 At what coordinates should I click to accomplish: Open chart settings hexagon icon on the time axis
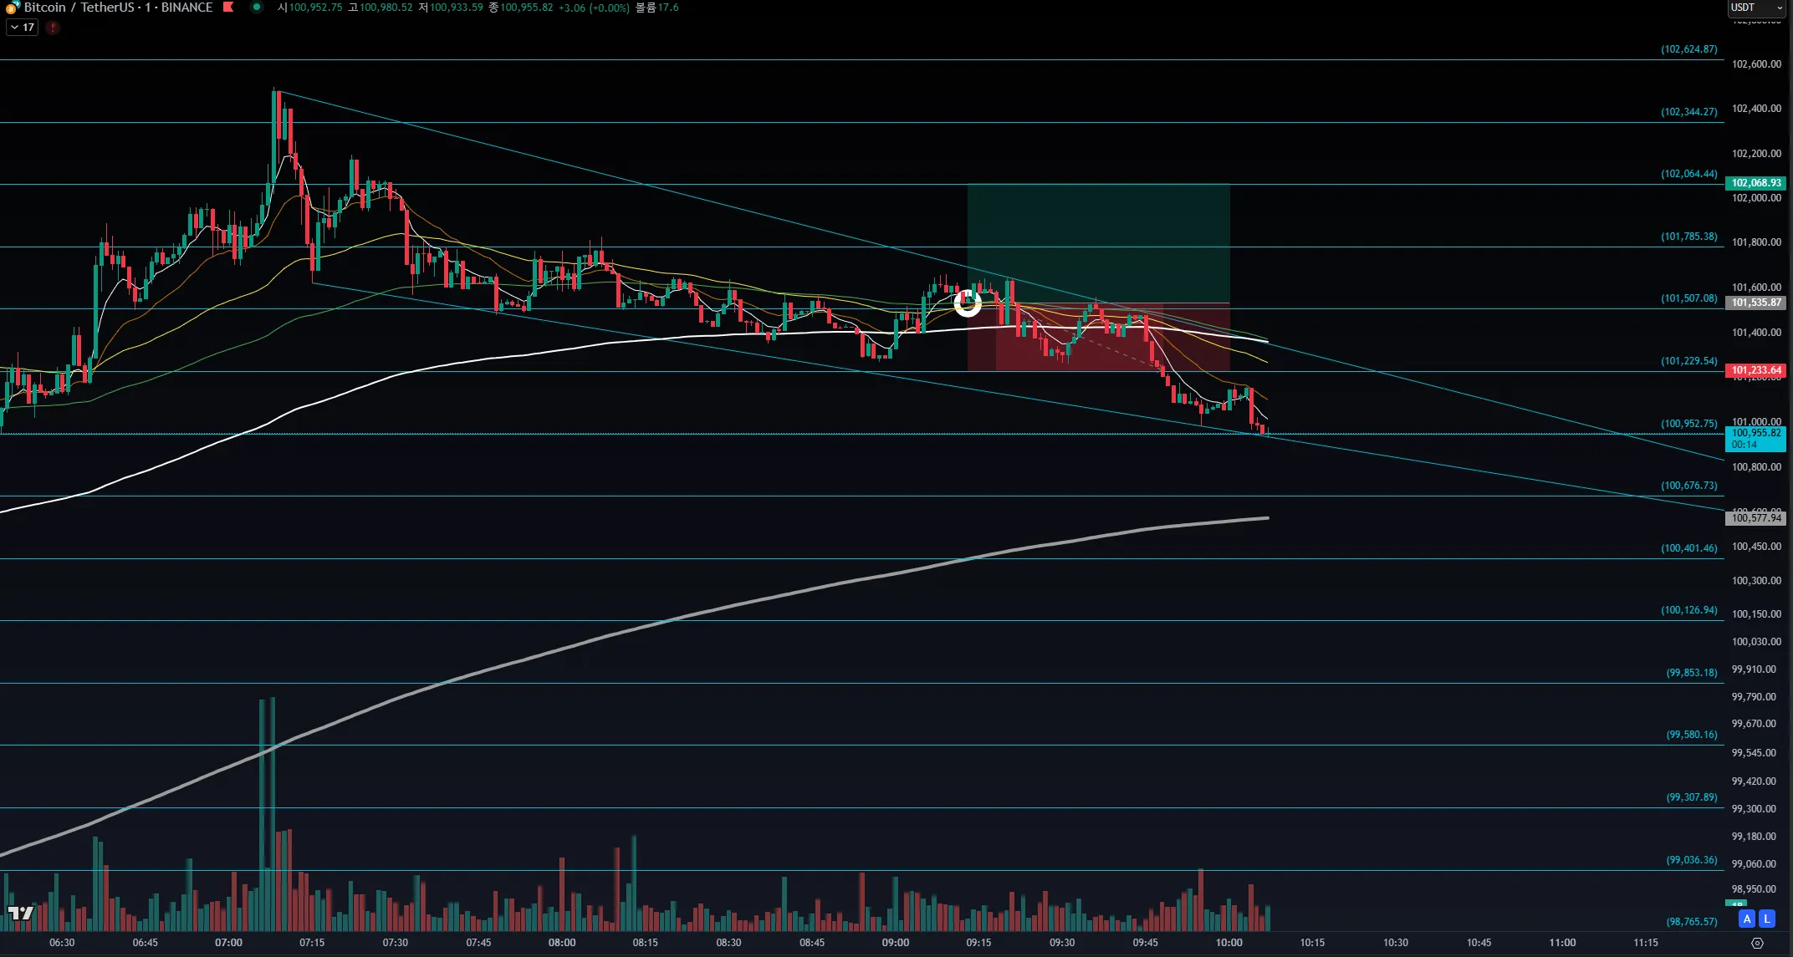coord(1757,943)
